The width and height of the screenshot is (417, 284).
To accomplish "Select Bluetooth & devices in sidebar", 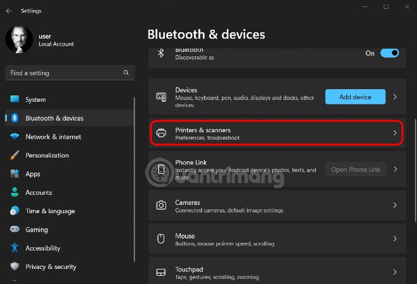I will point(69,118).
